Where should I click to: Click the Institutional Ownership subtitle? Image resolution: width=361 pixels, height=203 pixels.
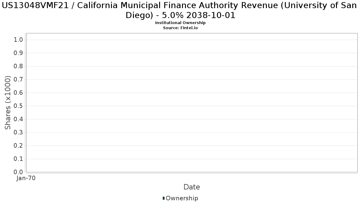click(180, 23)
